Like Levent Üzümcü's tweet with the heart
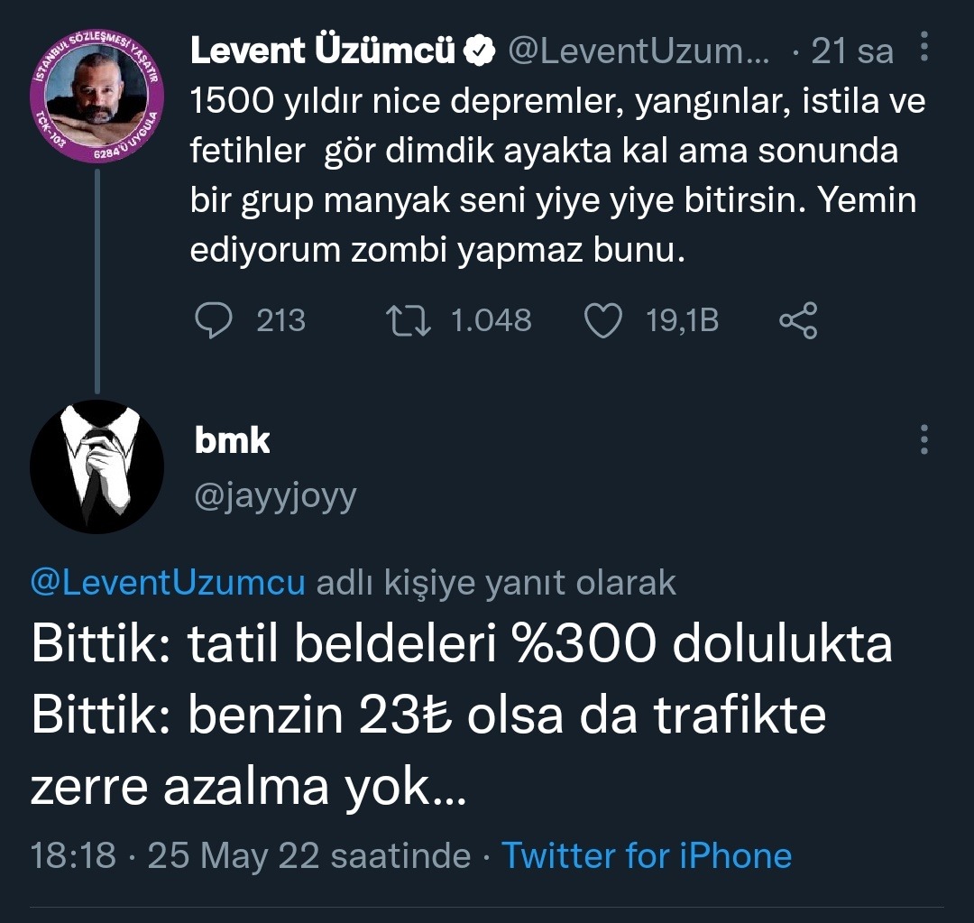This screenshot has width=974, height=923. pos(603,320)
